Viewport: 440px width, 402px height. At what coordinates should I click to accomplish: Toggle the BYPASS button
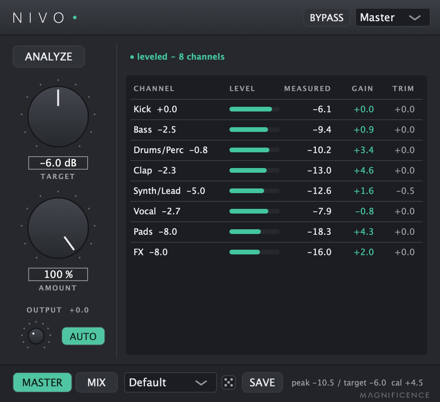(327, 18)
